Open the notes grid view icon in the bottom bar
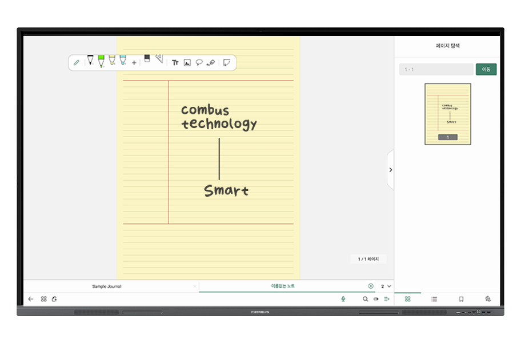521x343 pixels. click(x=43, y=299)
